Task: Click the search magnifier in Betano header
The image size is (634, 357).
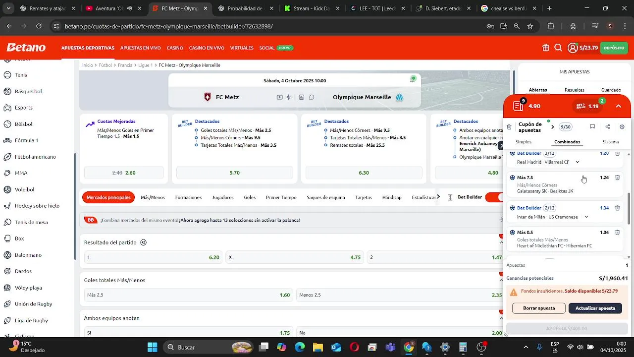Action: [x=558, y=48]
